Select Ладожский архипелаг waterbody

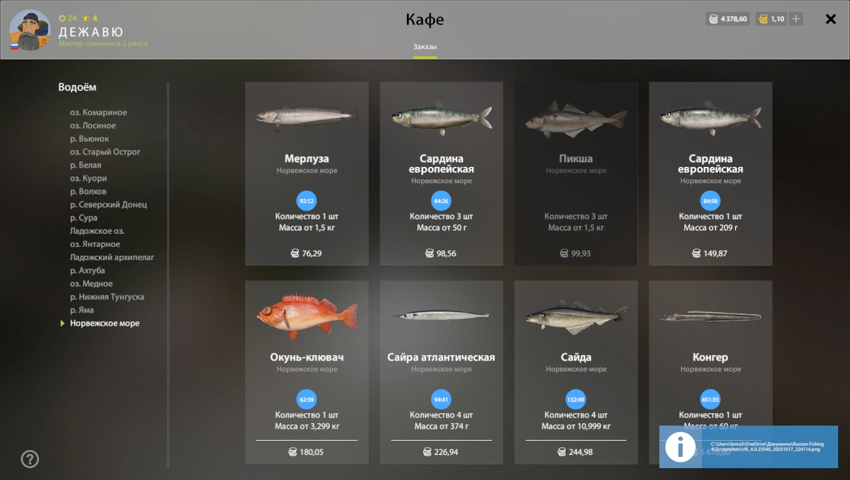pos(112,257)
